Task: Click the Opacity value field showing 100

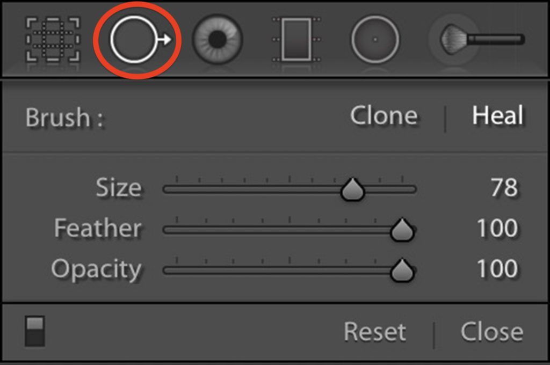Action: pyautogui.click(x=497, y=269)
